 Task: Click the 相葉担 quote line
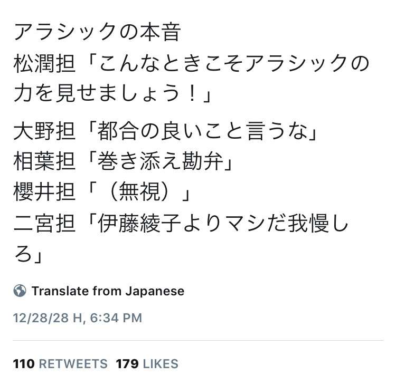tap(122, 161)
